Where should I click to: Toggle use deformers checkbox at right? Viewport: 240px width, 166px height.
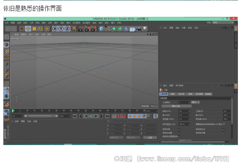pyautogui.click(x=224, y=133)
